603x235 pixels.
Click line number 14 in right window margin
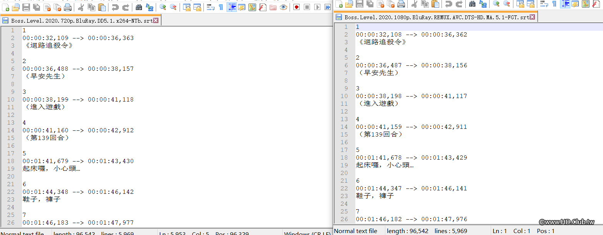tap(344, 127)
